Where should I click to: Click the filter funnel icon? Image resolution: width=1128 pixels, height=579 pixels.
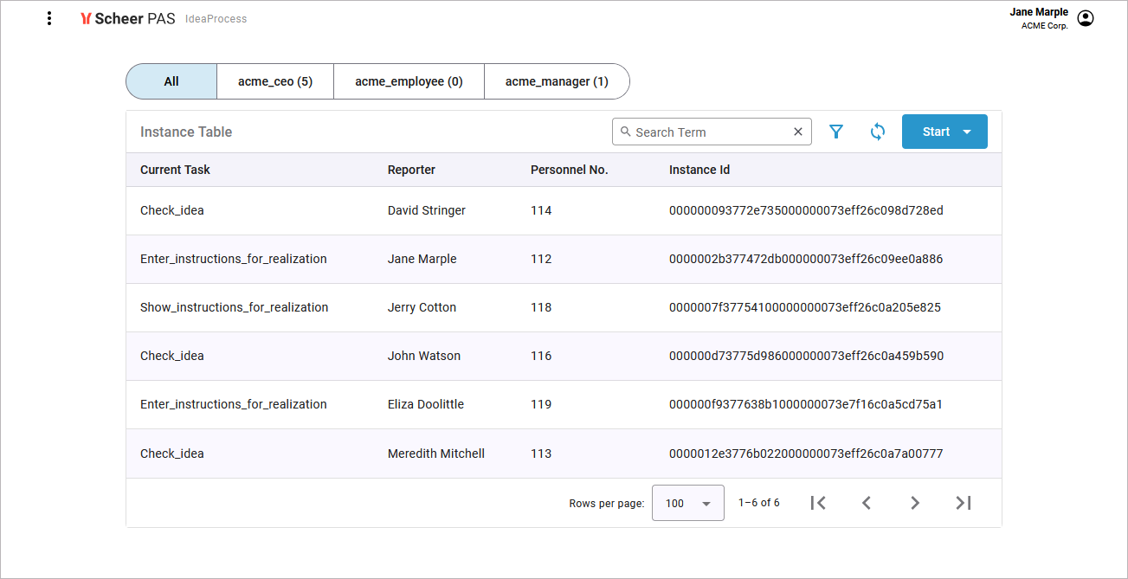click(835, 132)
